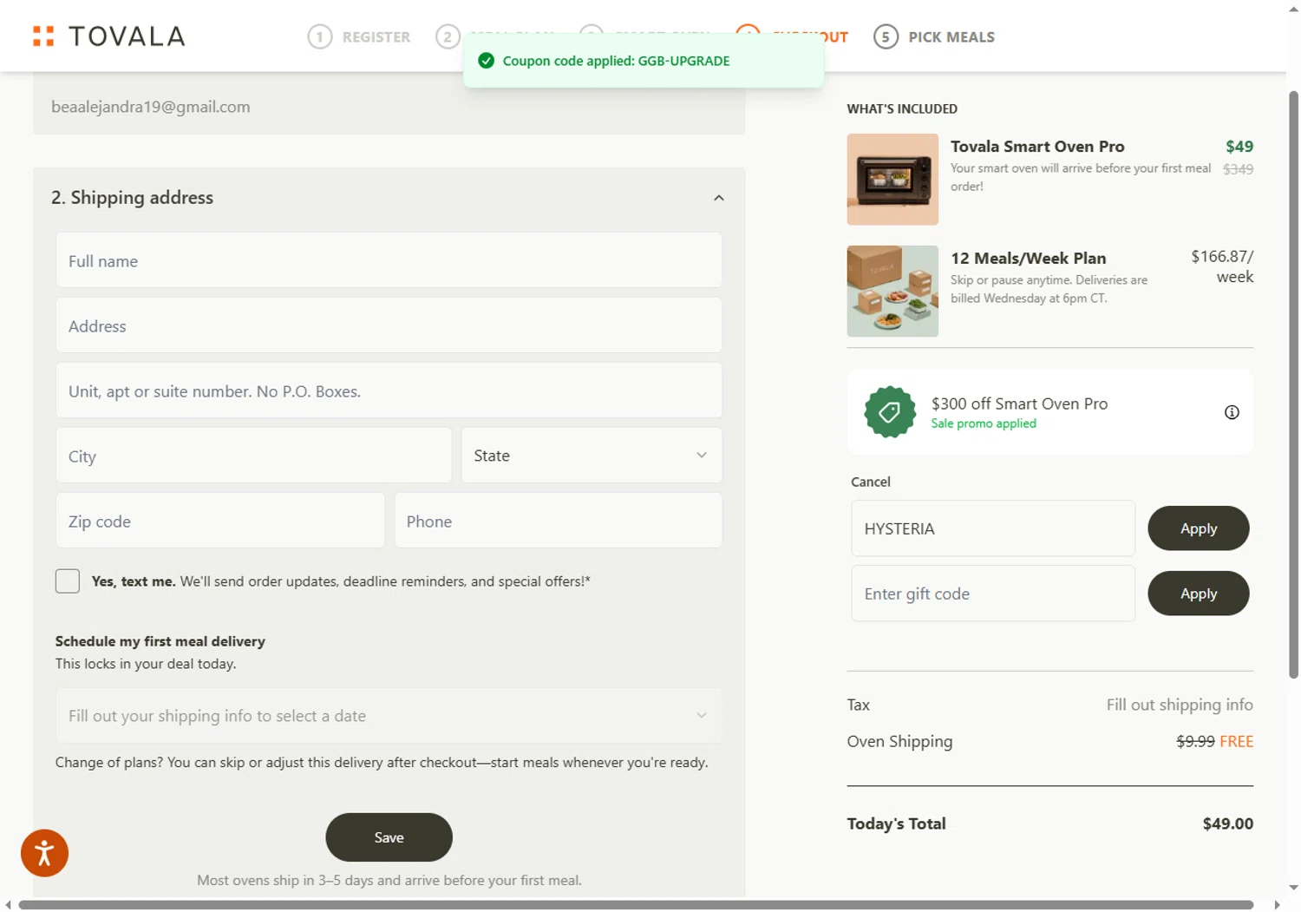The height and width of the screenshot is (912, 1301).
Task: Save the shipping address
Action: (x=389, y=837)
